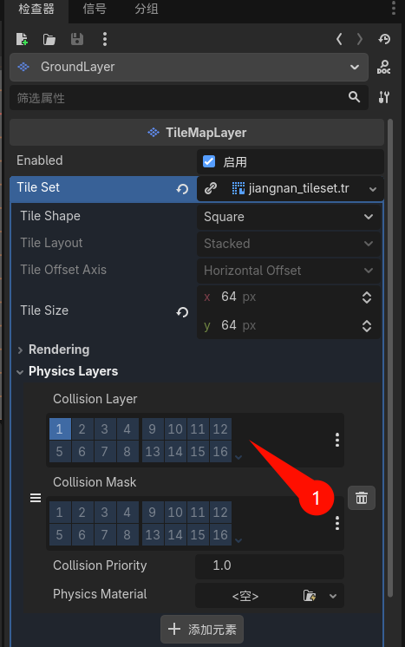Enable Collision Mask bit 2

coord(82,512)
